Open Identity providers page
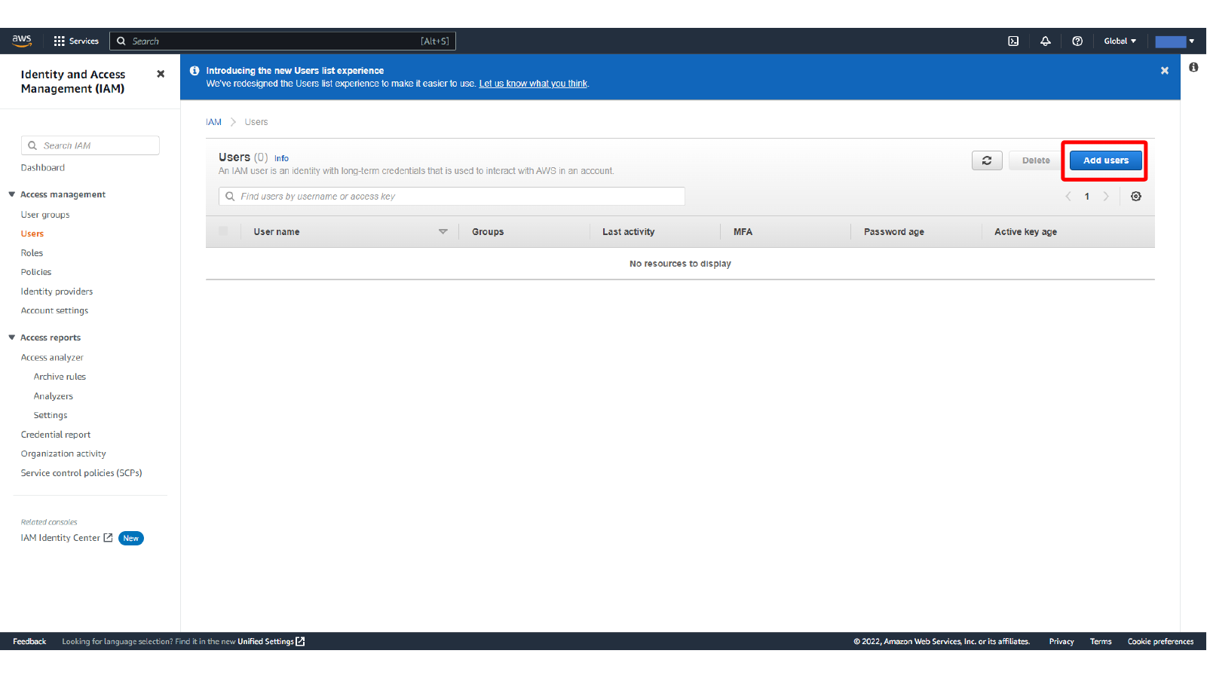Image resolution: width=1207 pixels, height=678 pixels. 57,292
